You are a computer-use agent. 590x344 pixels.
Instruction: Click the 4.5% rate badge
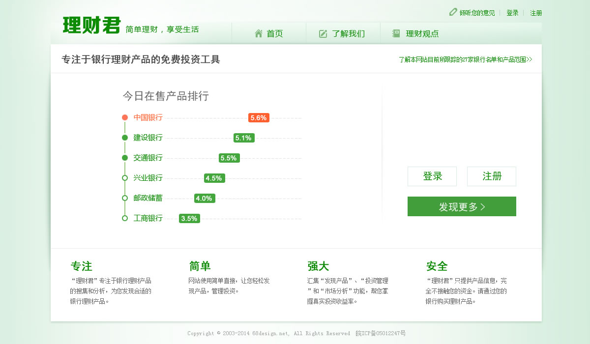pyautogui.click(x=214, y=178)
